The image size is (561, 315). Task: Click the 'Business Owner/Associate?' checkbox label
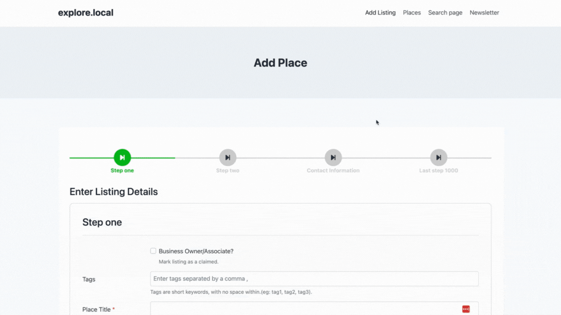(196, 251)
